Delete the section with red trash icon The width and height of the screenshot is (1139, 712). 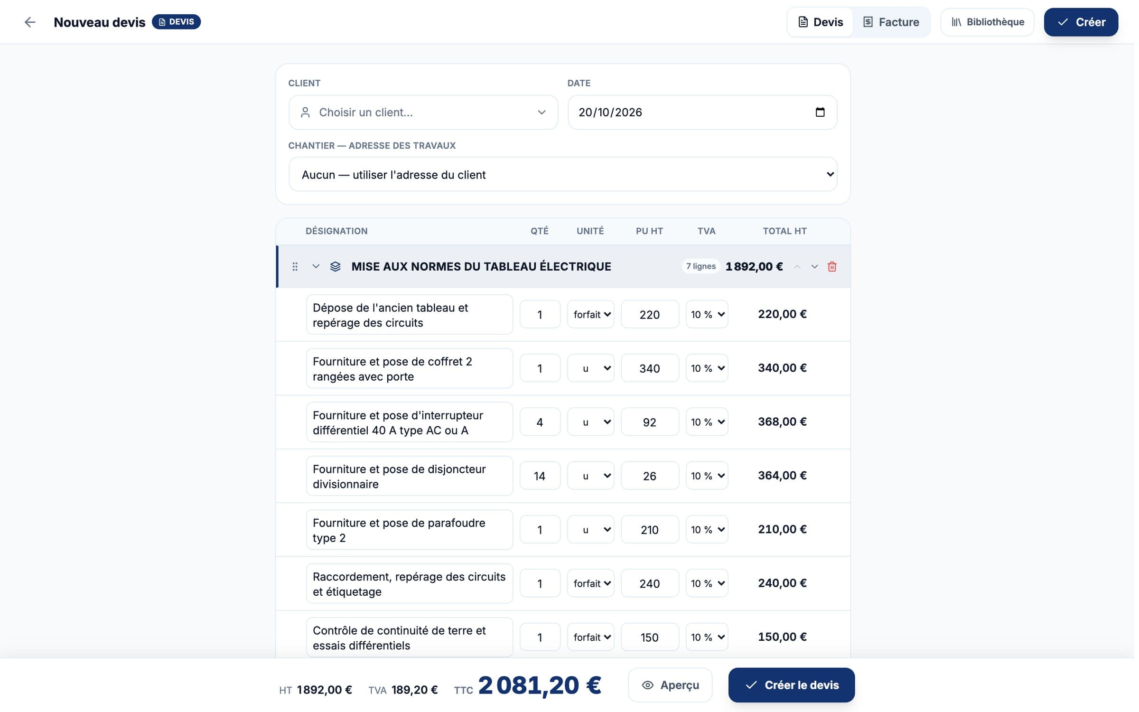coord(832,267)
